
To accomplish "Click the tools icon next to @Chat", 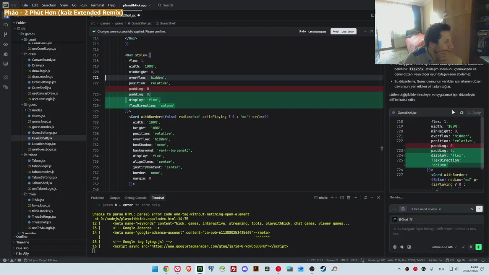I will pyautogui.click(x=411, y=219).
